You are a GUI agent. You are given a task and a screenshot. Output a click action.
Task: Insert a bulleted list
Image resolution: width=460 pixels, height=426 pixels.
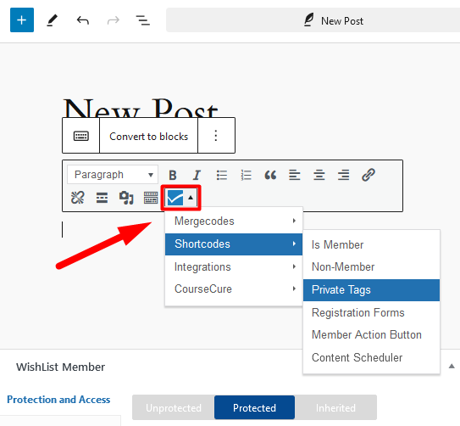pyautogui.click(x=222, y=175)
